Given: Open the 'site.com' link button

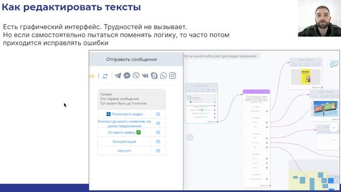Looking at the screenshot, I should [124, 150].
